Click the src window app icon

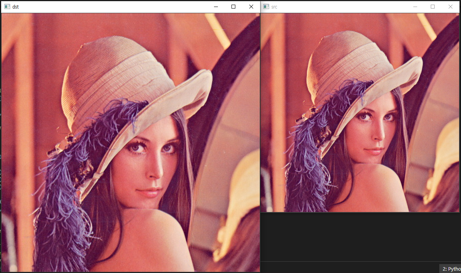[x=266, y=7]
